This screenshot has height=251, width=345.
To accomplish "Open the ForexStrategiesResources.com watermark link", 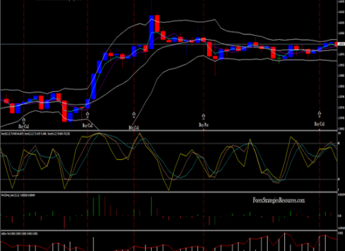I will tap(279, 200).
